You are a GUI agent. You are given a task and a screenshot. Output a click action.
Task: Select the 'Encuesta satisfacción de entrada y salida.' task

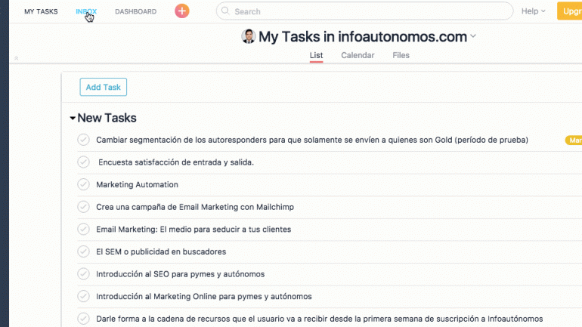[176, 162]
